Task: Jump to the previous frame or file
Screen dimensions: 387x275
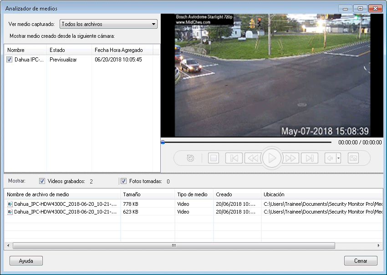Action: (234, 158)
